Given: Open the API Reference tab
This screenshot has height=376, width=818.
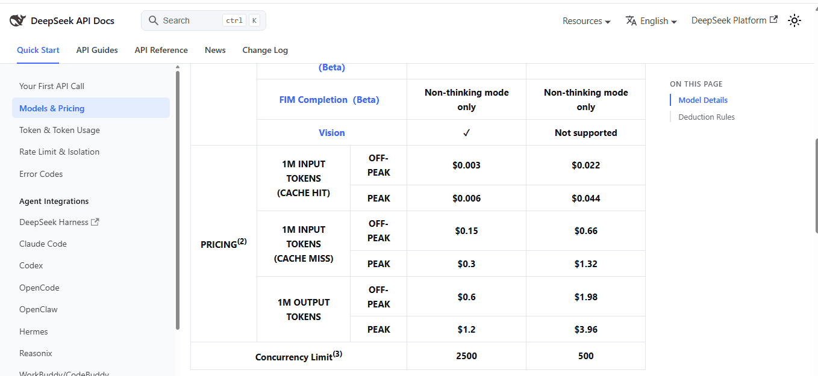Looking at the screenshot, I should click(161, 50).
